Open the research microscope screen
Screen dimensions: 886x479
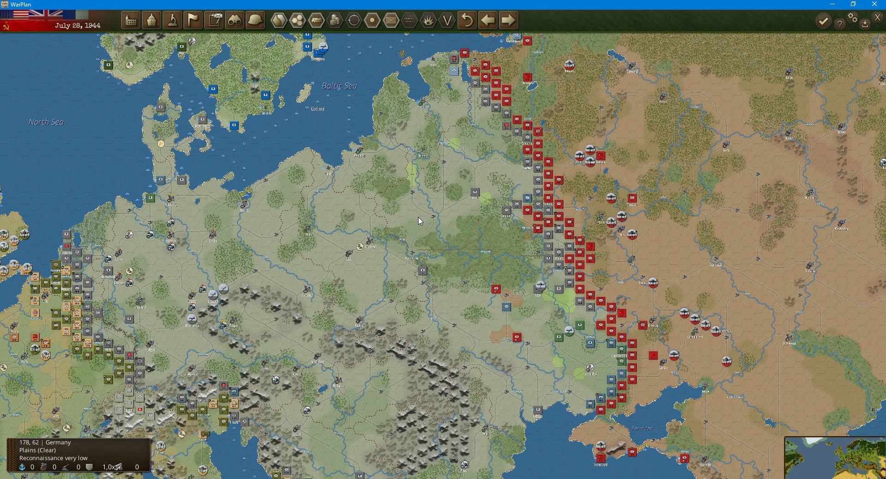(172, 21)
